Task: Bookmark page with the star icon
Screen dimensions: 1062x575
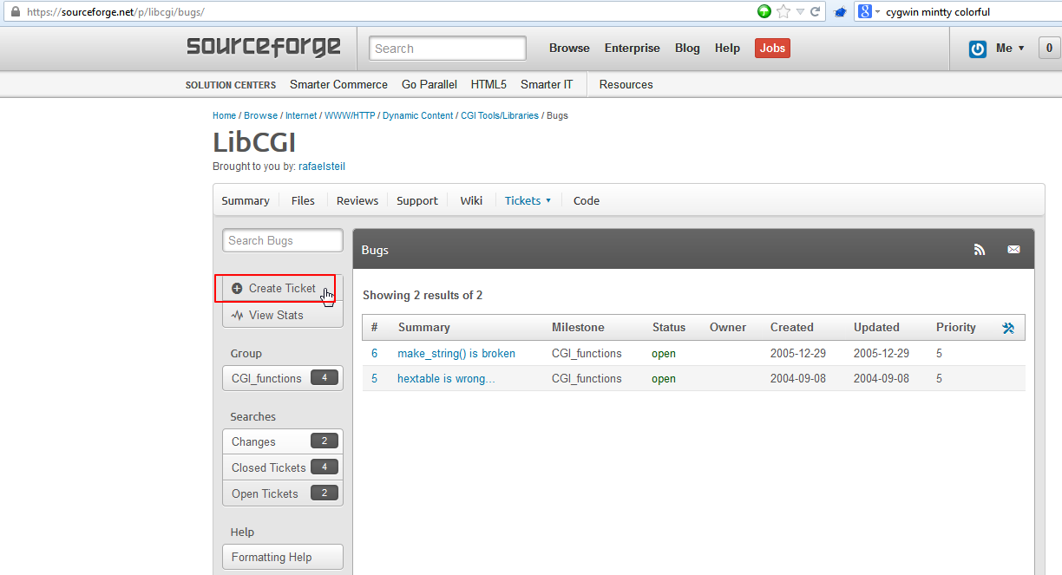Action: click(783, 11)
